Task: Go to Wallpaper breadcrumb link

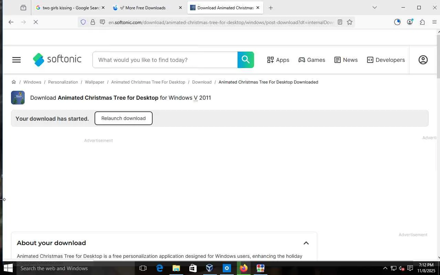Action: click(x=95, y=82)
